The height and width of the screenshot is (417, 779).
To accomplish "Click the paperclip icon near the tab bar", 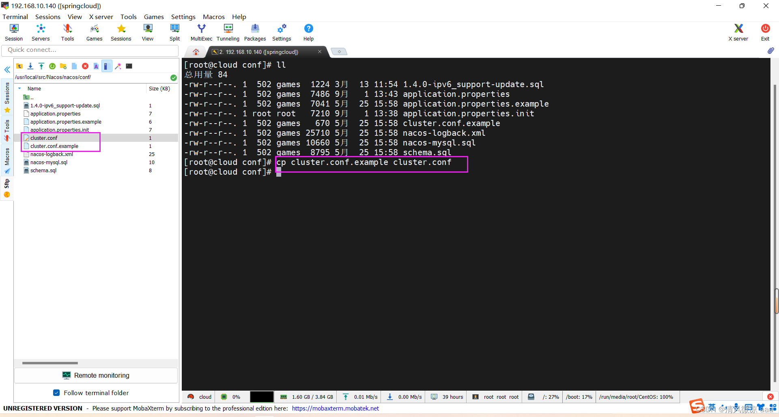I will pyautogui.click(x=770, y=51).
